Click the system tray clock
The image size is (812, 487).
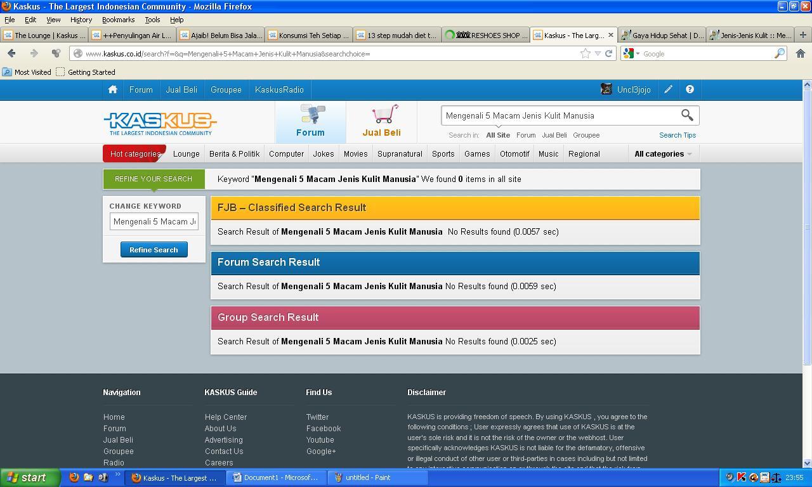tap(794, 477)
